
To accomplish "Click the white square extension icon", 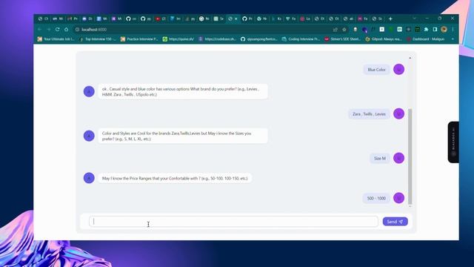I will [382, 30].
